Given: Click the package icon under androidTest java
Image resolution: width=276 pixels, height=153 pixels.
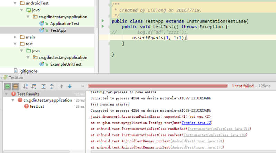Looking at the screenshot, I should (x=35, y=17).
